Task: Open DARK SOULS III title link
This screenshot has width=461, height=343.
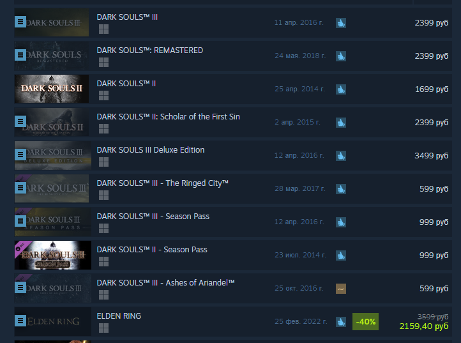Action: coord(127,17)
